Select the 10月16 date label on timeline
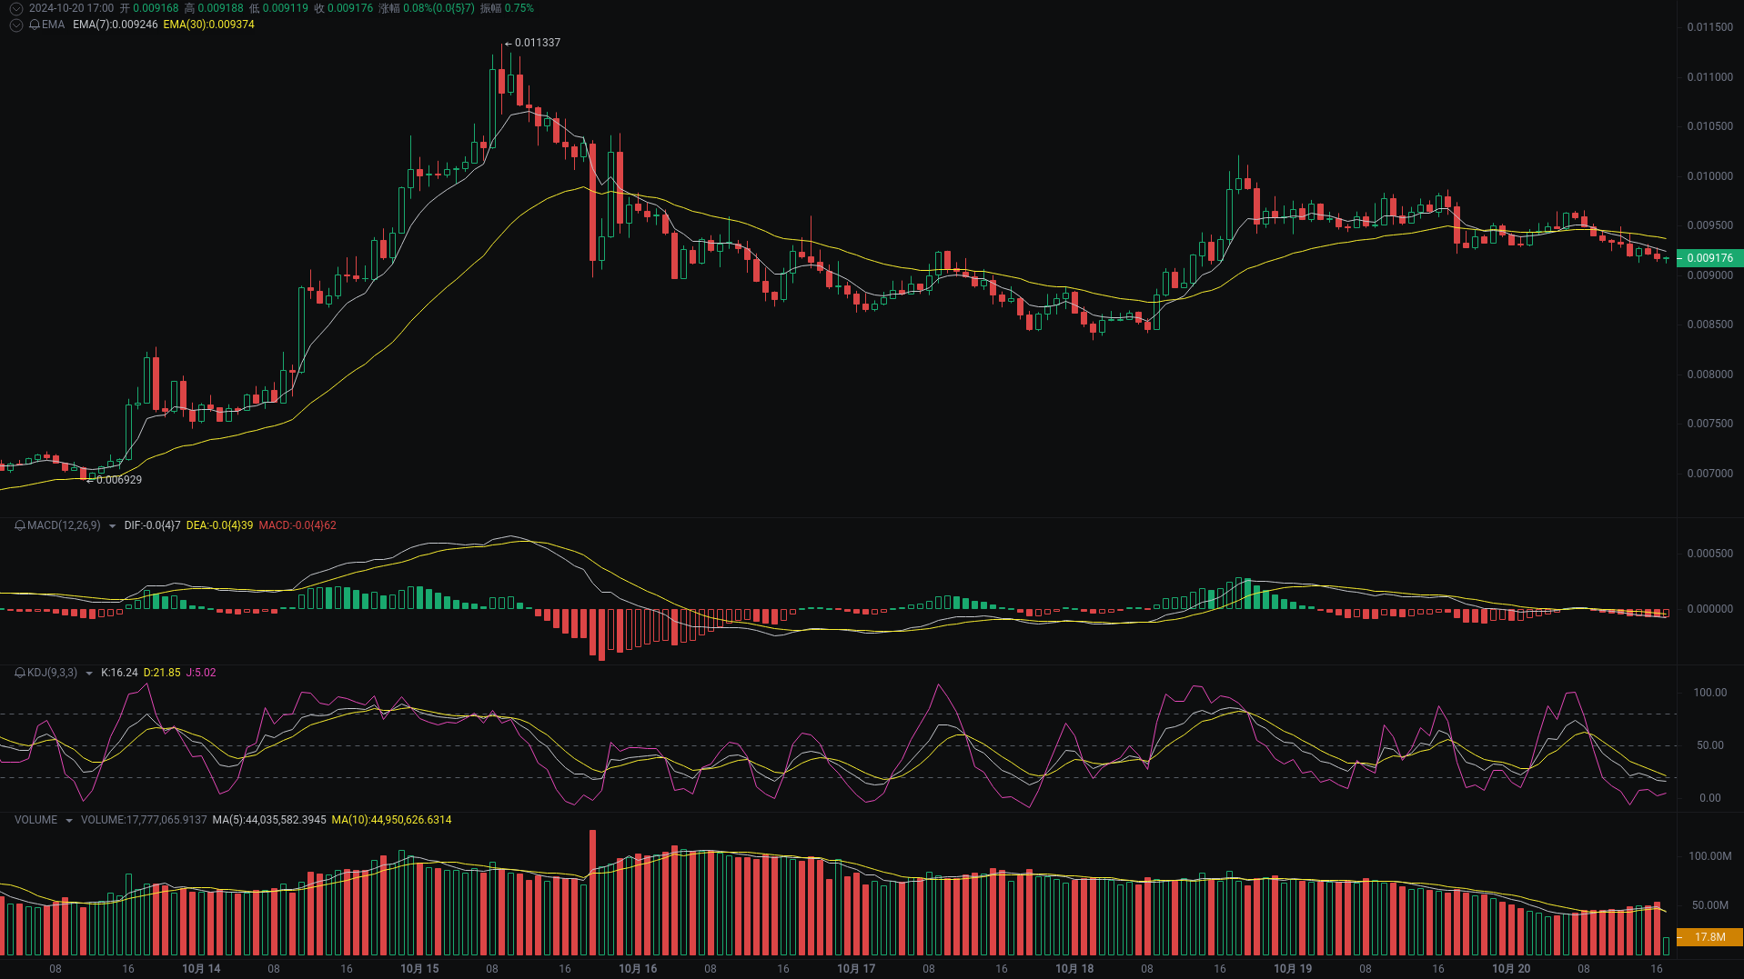 click(637, 968)
